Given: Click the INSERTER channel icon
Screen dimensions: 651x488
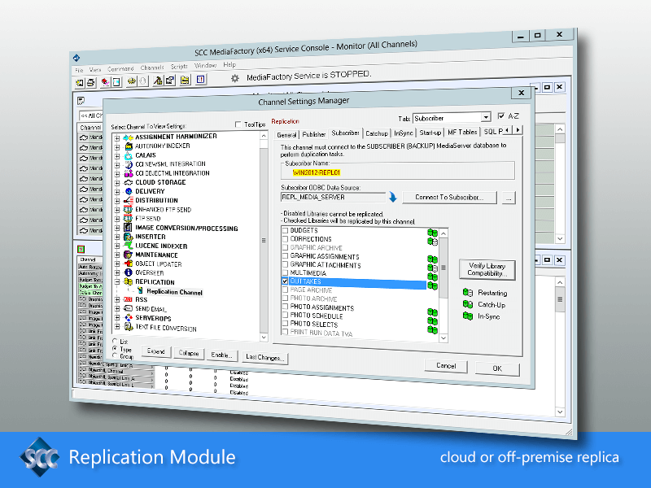Looking at the screenshot, I should 128,237.
